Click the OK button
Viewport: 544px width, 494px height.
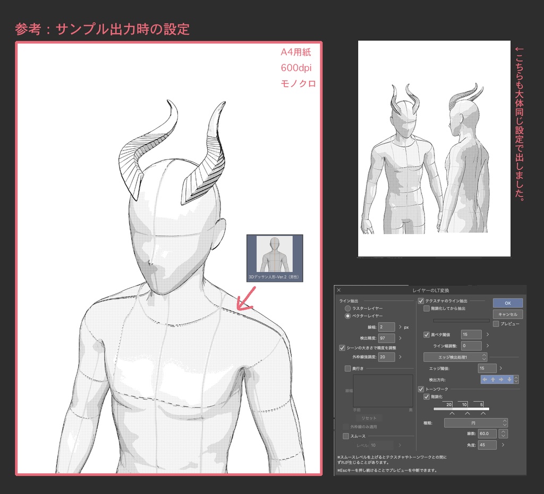507,303
